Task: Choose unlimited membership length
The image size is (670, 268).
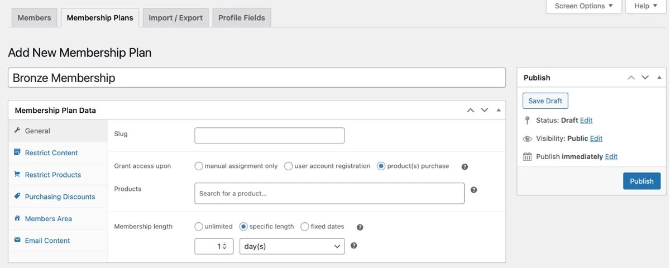Action: coord(199,226)
